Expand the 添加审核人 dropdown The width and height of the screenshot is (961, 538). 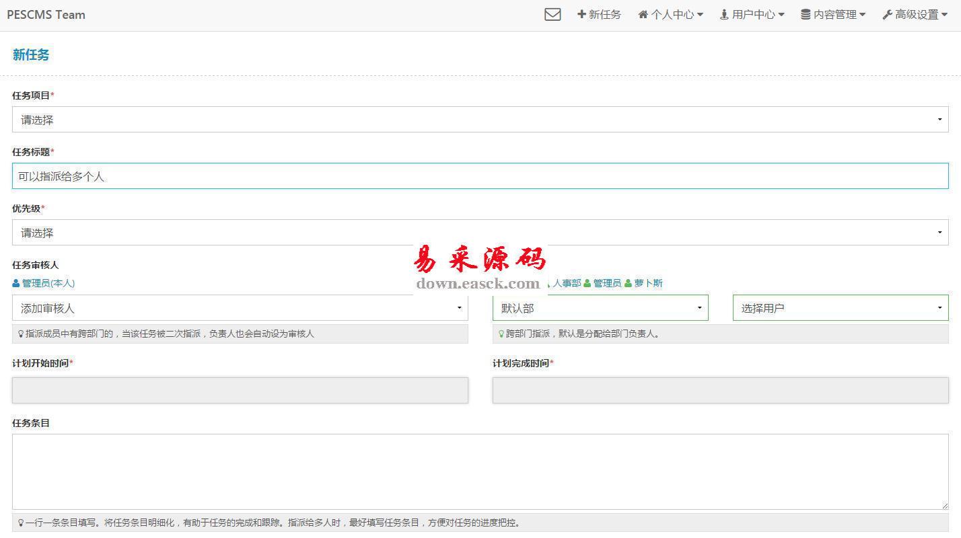tap(240, 308)
